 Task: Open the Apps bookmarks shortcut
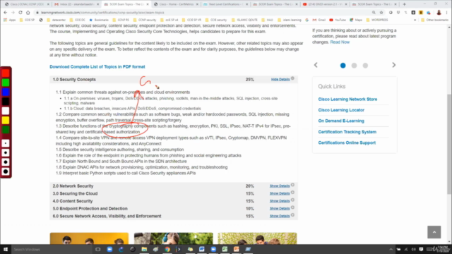9,20
